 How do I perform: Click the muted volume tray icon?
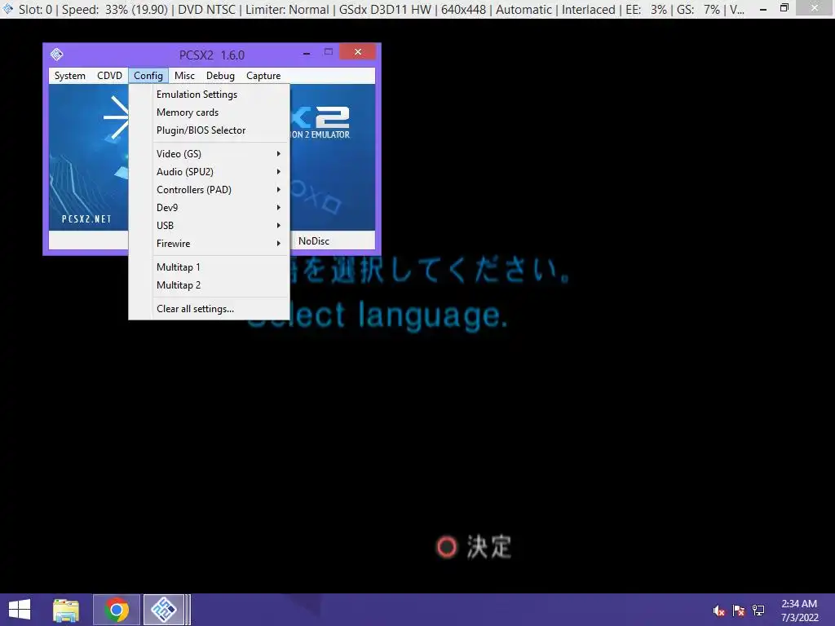coord(719,611)
